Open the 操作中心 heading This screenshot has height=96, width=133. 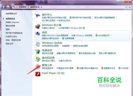click(x=47, y=15)
